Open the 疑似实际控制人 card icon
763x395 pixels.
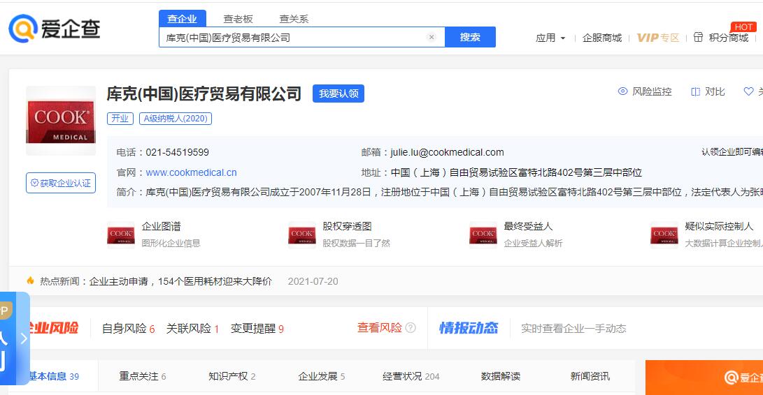664,234
